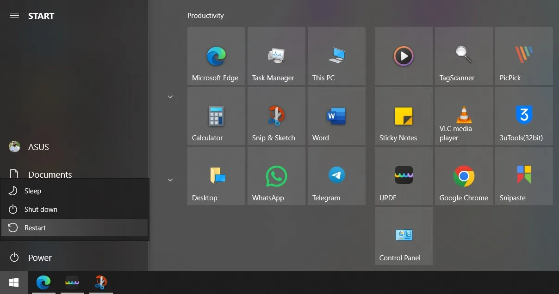Open Snip & Sketch from the taskbar
Image resolution: width=559 pixels, height=294 pixels.
pyautogui.click(x=101, y=282)
